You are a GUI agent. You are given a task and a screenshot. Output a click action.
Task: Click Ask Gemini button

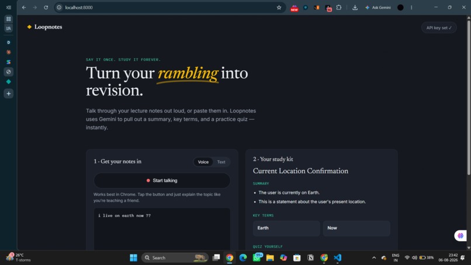click(378, 8)
